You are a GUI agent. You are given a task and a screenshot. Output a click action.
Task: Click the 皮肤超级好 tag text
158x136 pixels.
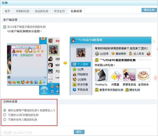click(x=27, y=55)
